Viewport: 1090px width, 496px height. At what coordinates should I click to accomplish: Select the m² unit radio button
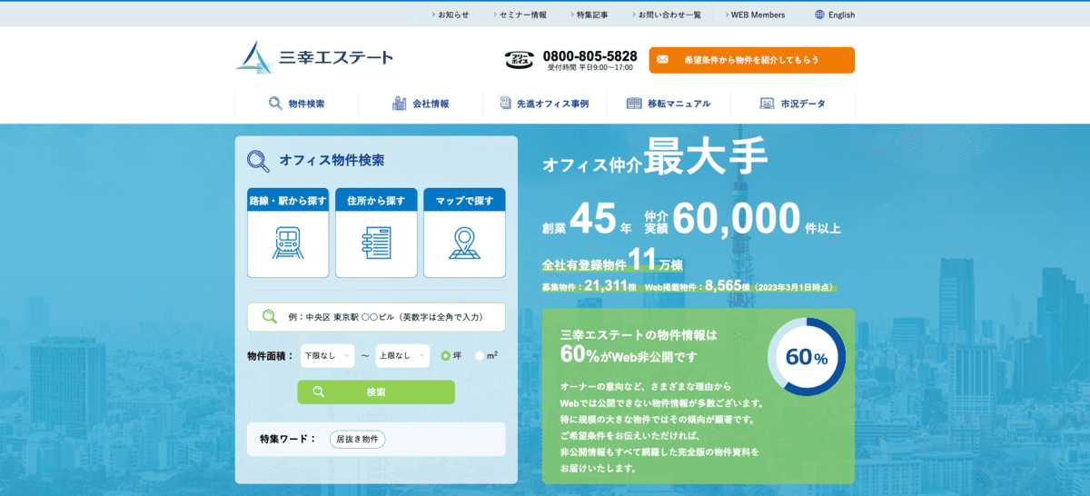(480, 355)
